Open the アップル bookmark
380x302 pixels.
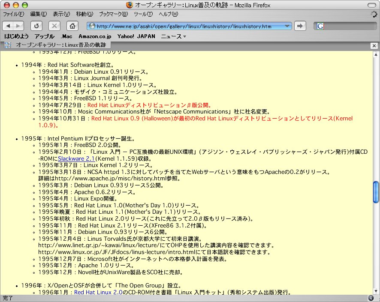[x=44, y=36]
